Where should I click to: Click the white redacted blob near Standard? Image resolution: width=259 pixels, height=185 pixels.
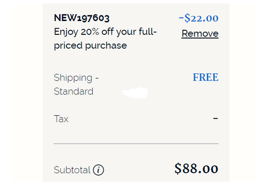pos(135,93)
